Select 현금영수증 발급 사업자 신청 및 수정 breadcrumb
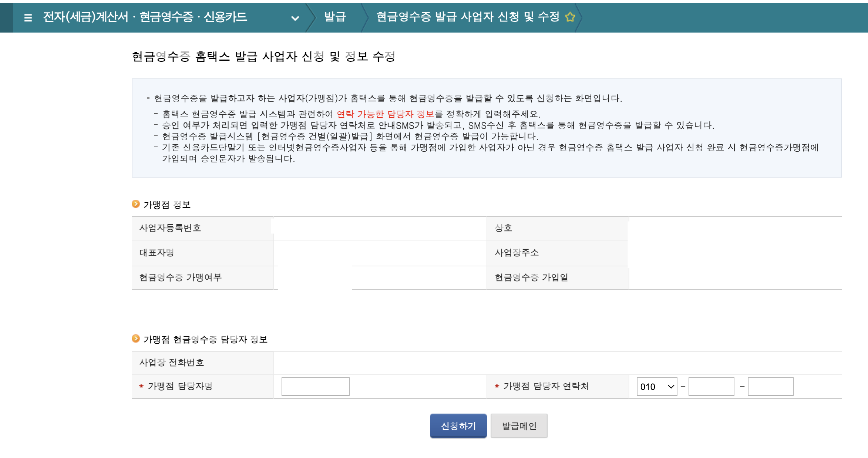The image size is (868, 458). [x=468, y=17]
